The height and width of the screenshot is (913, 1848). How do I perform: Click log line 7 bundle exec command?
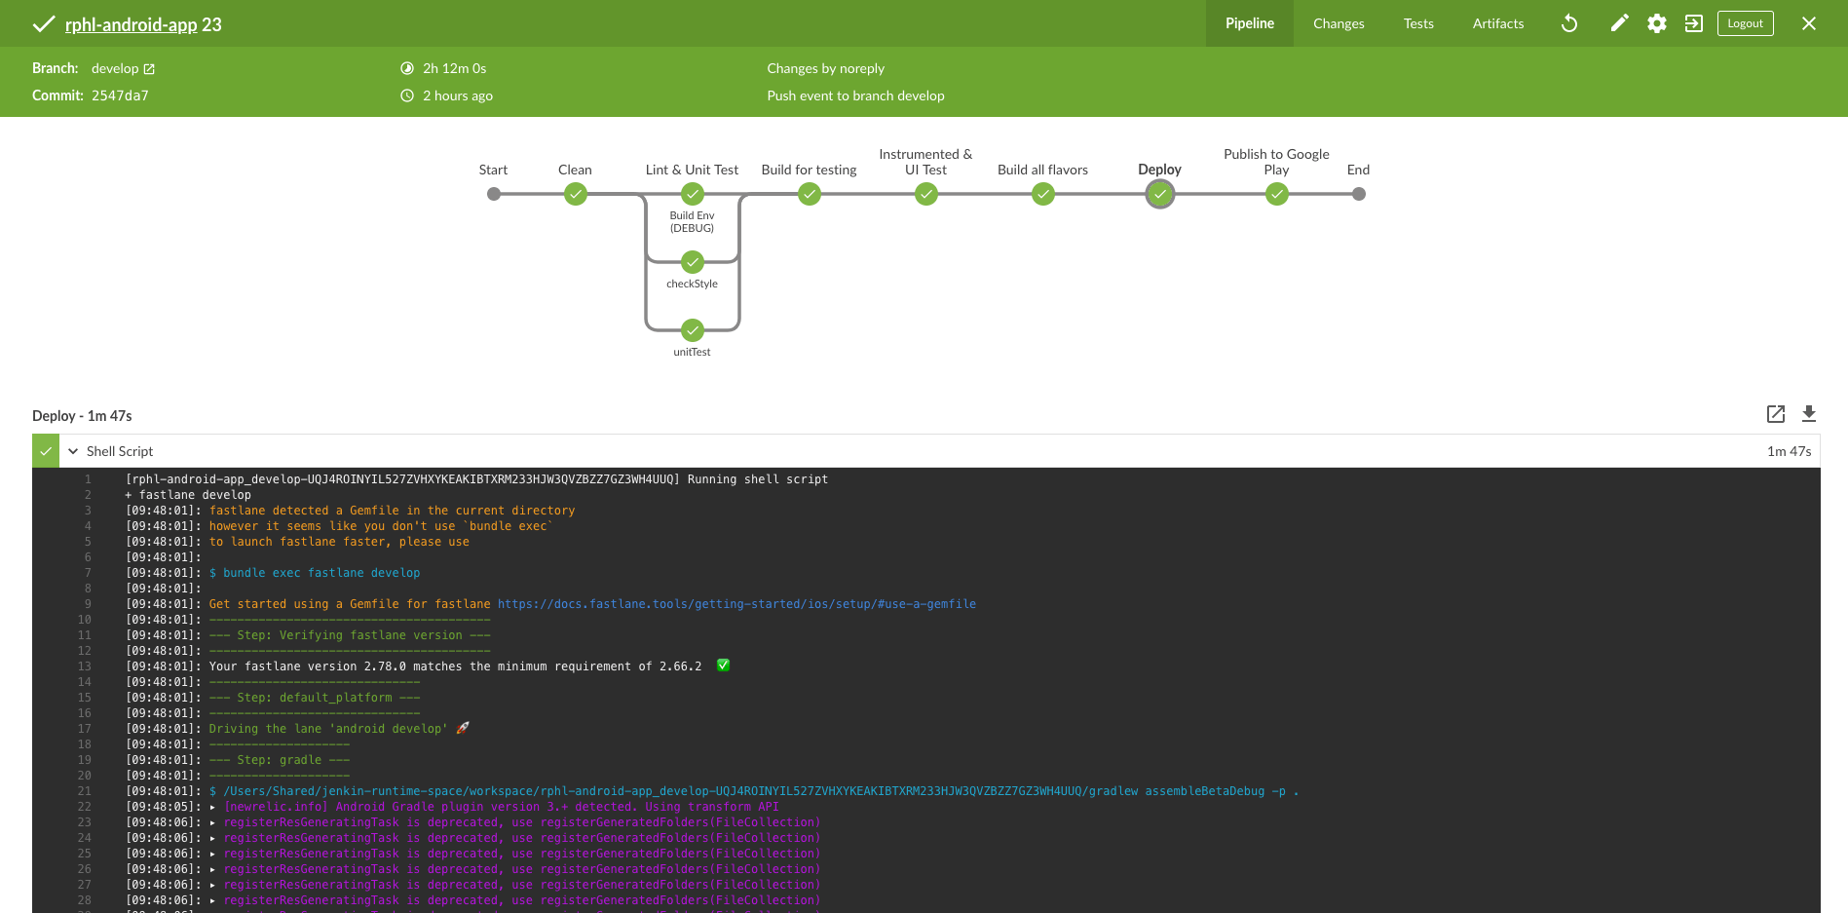[x=315, y=573]
